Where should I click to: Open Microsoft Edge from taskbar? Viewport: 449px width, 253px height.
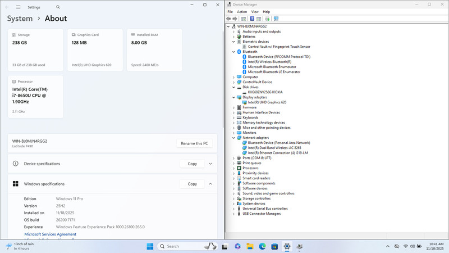pyautogui.click(x=262, y=246)
